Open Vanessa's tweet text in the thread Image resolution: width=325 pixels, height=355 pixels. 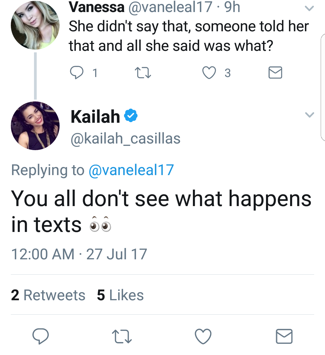189,36
